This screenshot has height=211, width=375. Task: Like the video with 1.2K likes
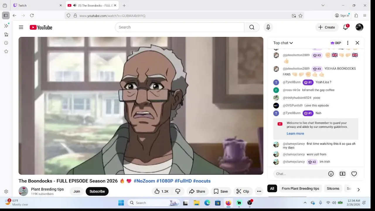click(x=161, y=191)
